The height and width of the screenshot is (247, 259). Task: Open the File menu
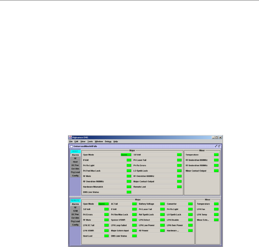tap(71, 141)
